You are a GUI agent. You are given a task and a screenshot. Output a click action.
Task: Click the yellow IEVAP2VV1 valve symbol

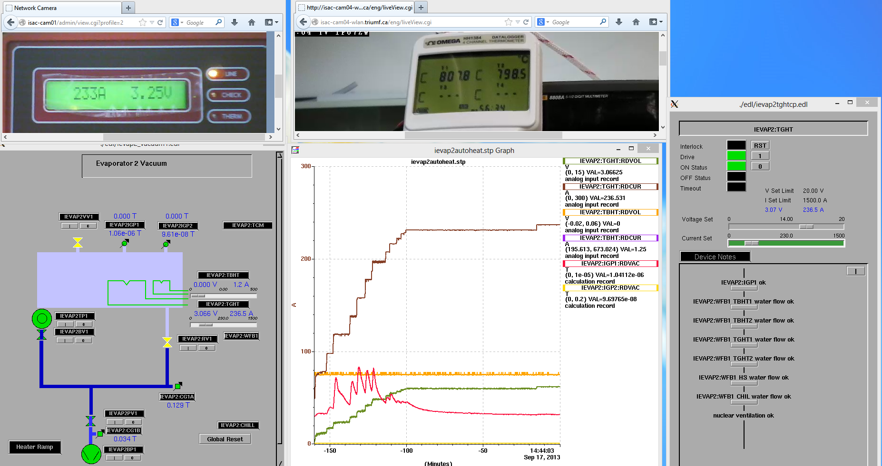click(x=78, y=243)
